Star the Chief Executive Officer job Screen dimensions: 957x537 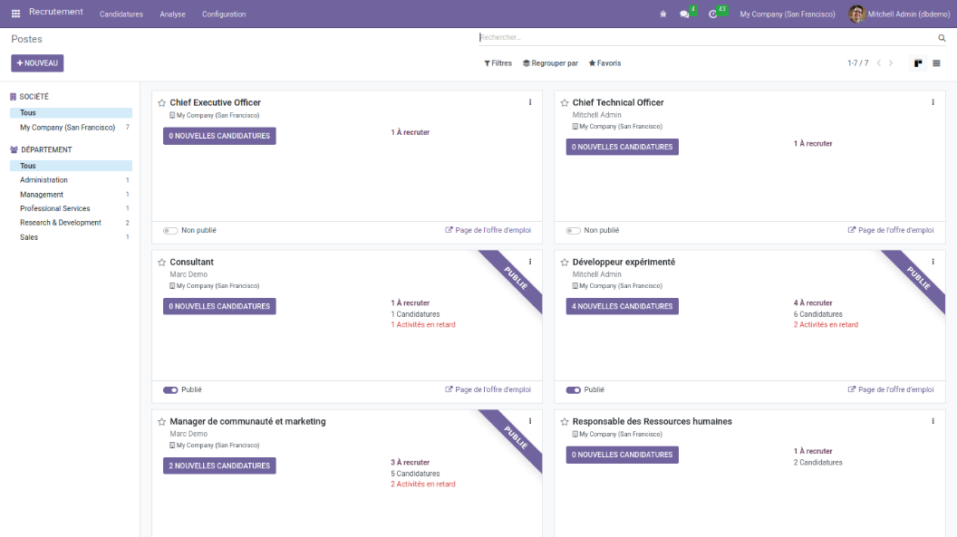click(x=162, y=103)
